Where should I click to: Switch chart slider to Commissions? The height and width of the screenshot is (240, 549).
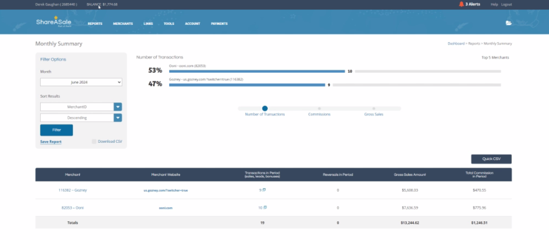[319, 108]
